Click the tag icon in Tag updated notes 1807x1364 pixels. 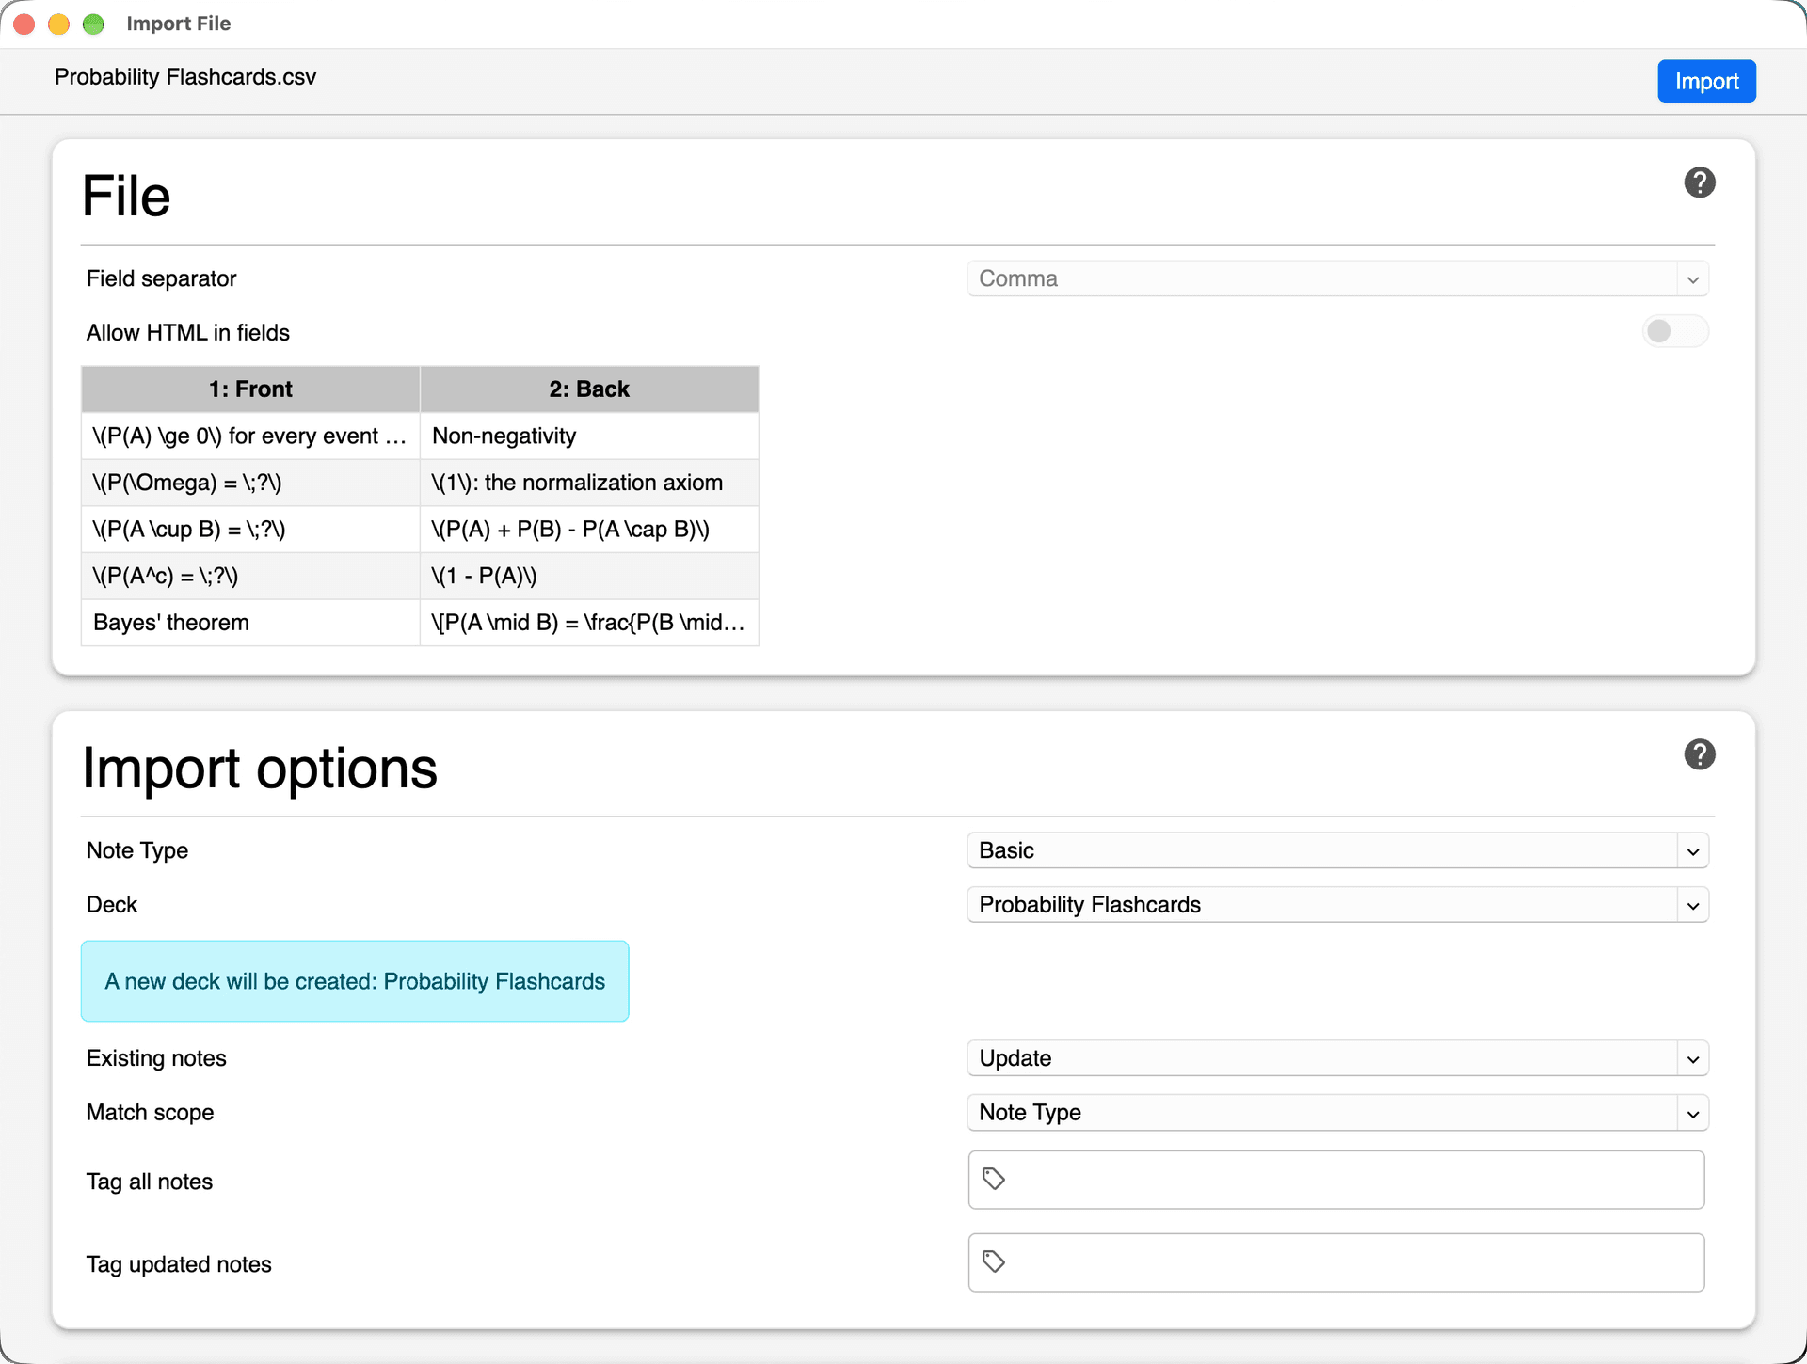click(x=994, y=1261)
